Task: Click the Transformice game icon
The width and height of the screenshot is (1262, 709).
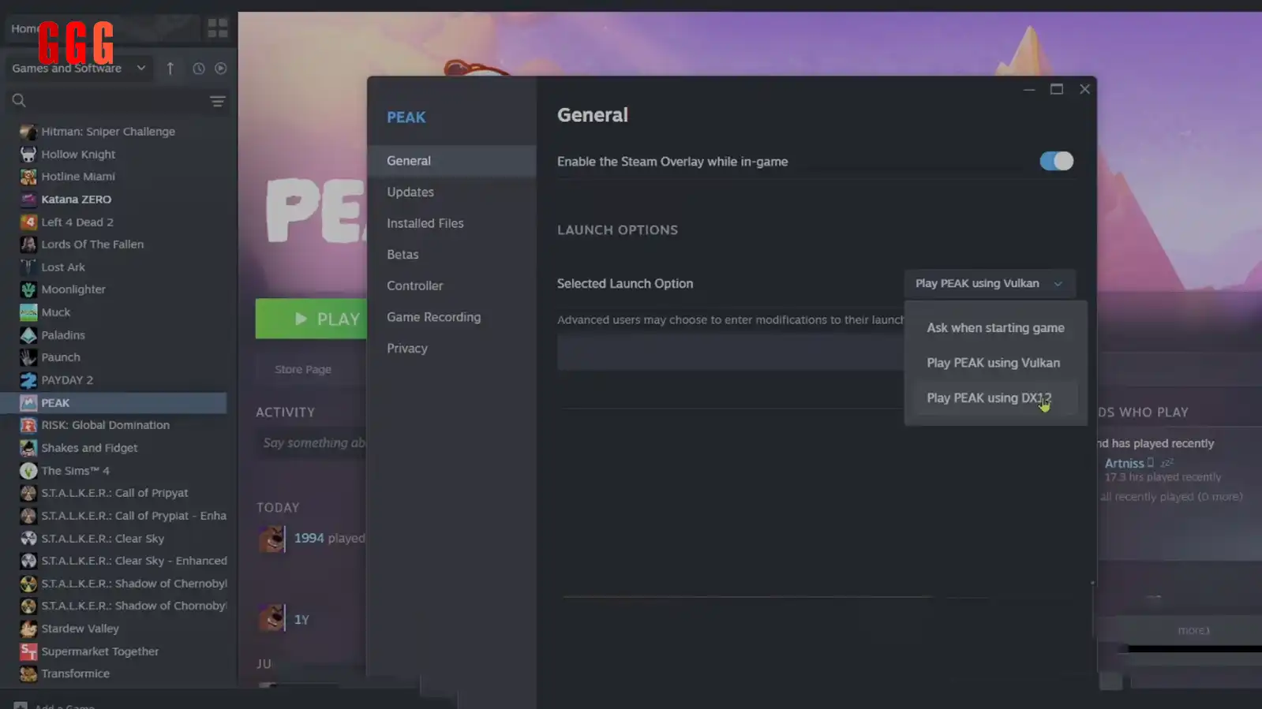Action: [28, 674]
